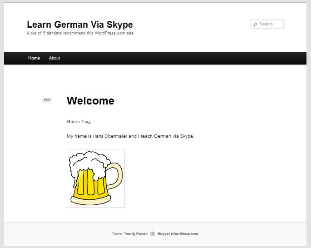Image resolution: width=311 pixels, height=248 pixels.
Task: Click the word Skype ending the intro sentence
Action: (x=187, y=136)
